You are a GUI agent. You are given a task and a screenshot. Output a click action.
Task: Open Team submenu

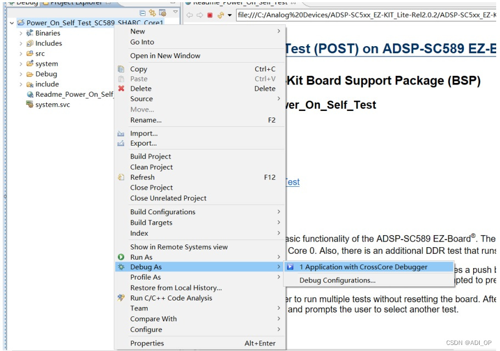[200, 308]
